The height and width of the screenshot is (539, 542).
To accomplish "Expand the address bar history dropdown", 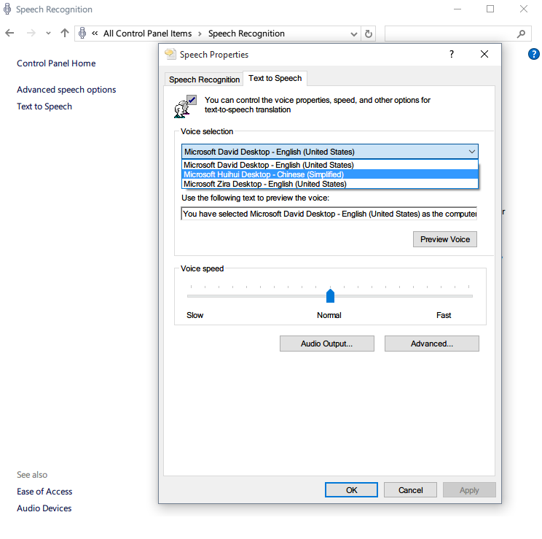I will point(353,34).
